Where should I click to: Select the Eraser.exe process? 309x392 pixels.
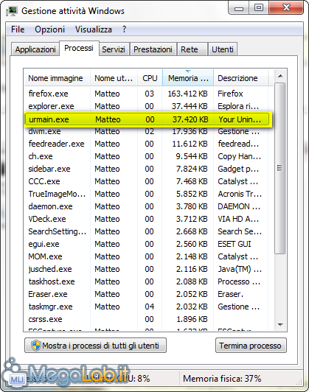pos(146,294)
